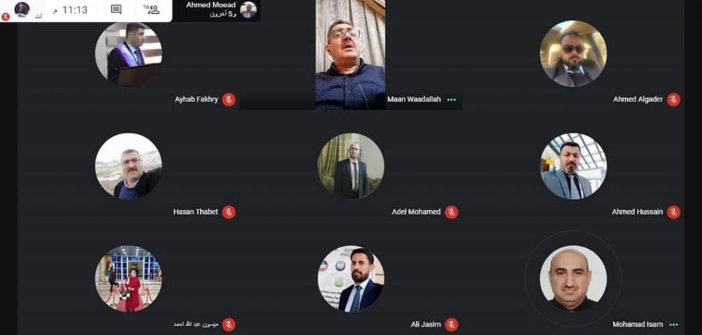Click Ahmed Moead presenter avatar at top
The width and height of the screenshot is (702, 335).
click(x=248, y=10)
